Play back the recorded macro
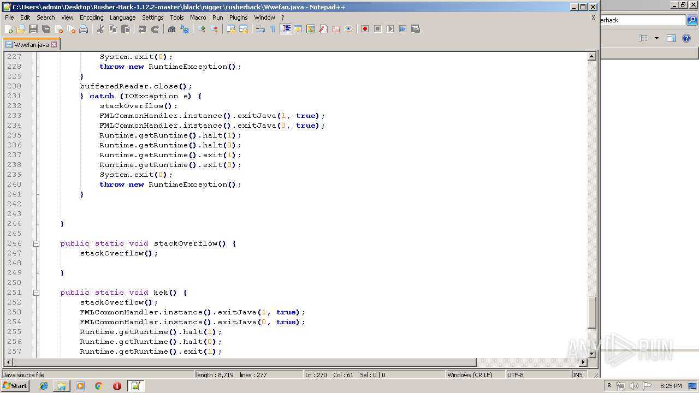This screenshot has width=699, height=393. pos(390,29)
